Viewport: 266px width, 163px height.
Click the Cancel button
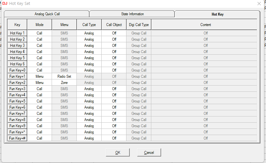[x=149, y=153]
